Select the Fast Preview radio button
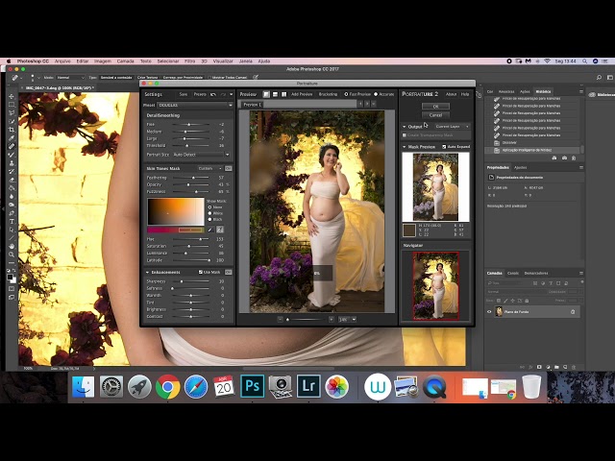 [346, 94]
